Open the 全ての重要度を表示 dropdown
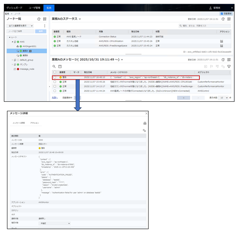The image size is (240, 232). [20, 26]
